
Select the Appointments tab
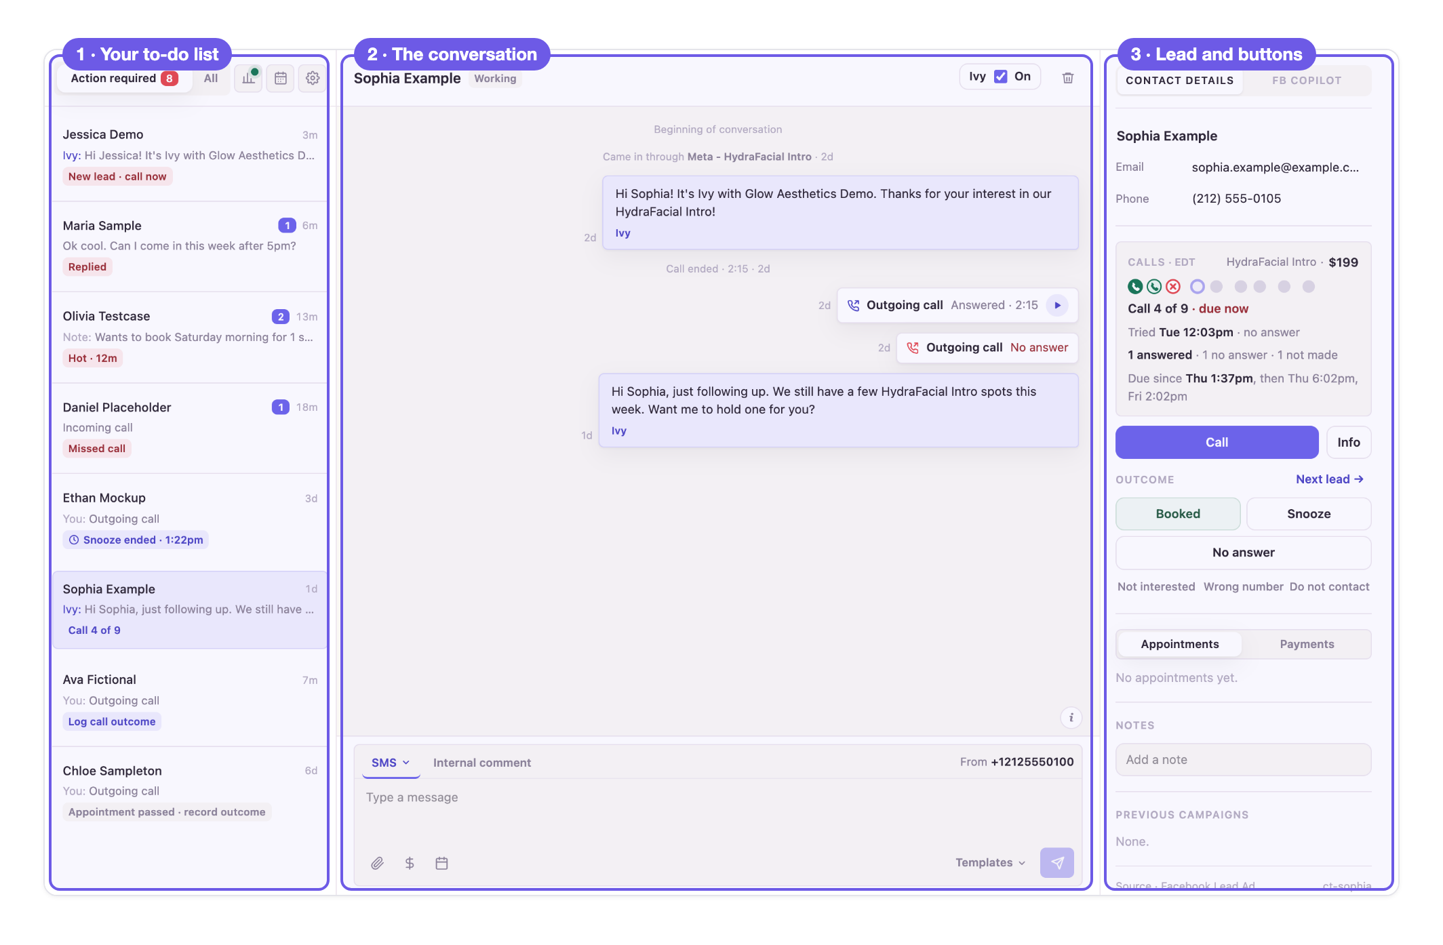click(x=1180, y=644)
